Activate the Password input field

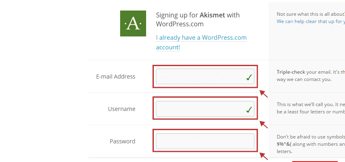point(205,141)
